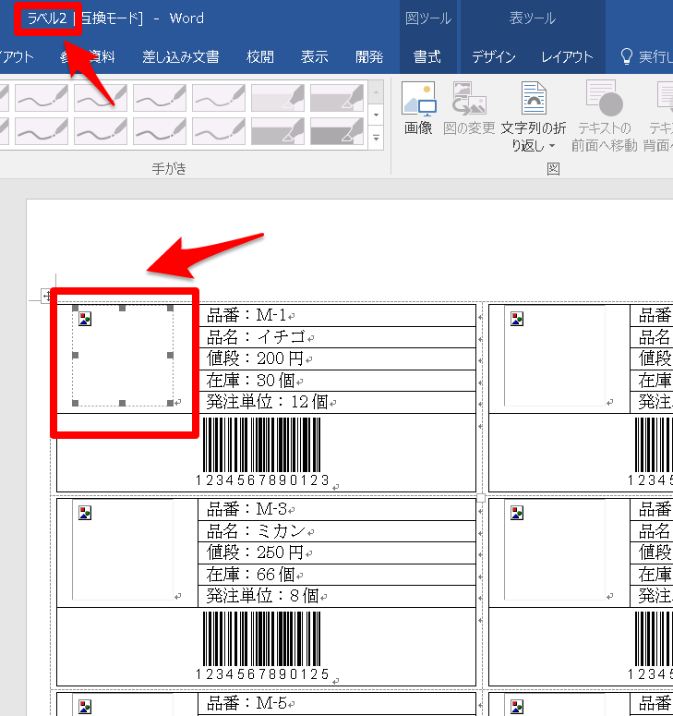673x716 pixels.
Task: Click the 図の変更 (Change Picture) icon
Action: (469, 108)
